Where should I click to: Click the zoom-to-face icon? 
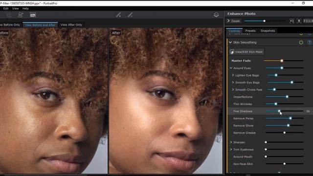pos(299,21)
